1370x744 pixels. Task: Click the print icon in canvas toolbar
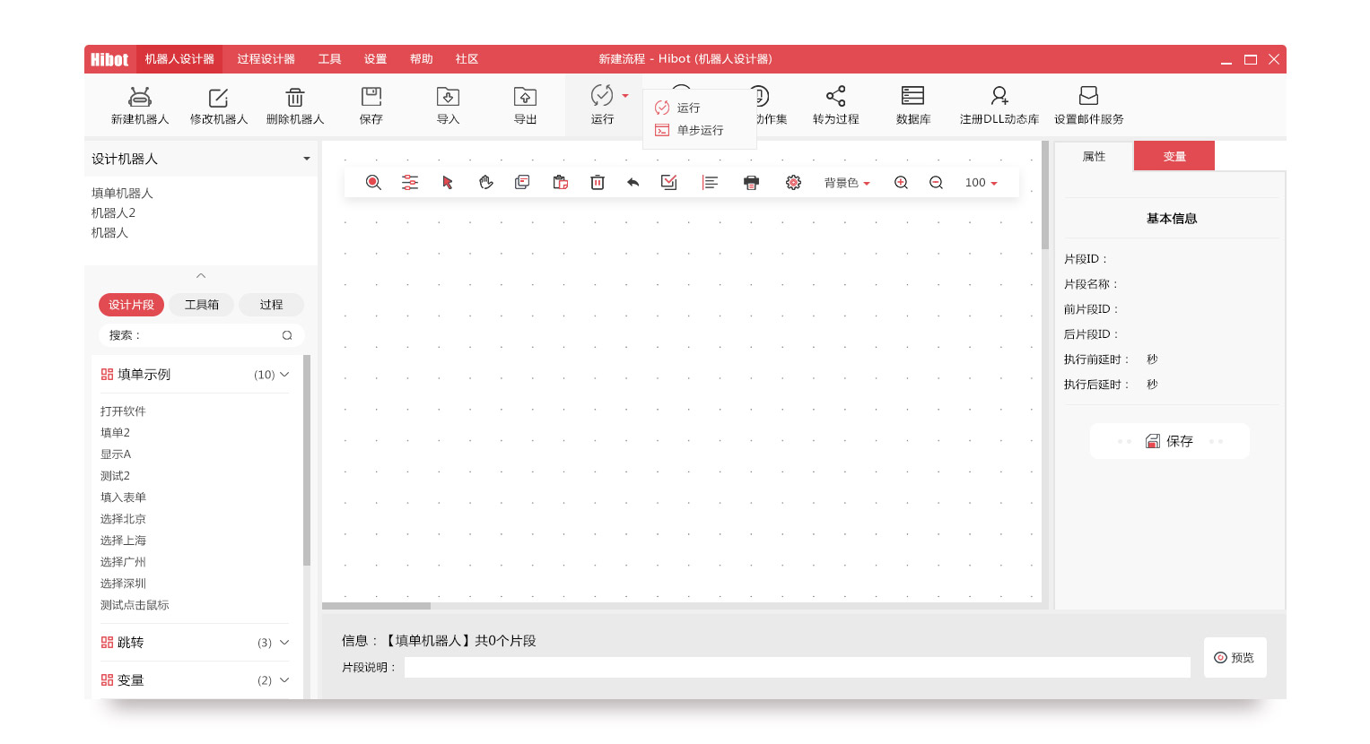[x=752, y=183]
